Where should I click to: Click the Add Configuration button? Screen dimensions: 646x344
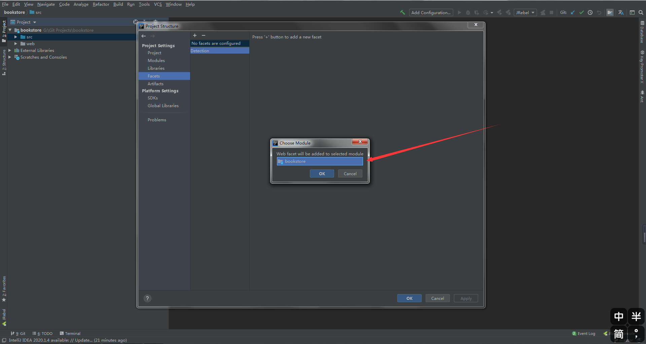tap(431, 12)
